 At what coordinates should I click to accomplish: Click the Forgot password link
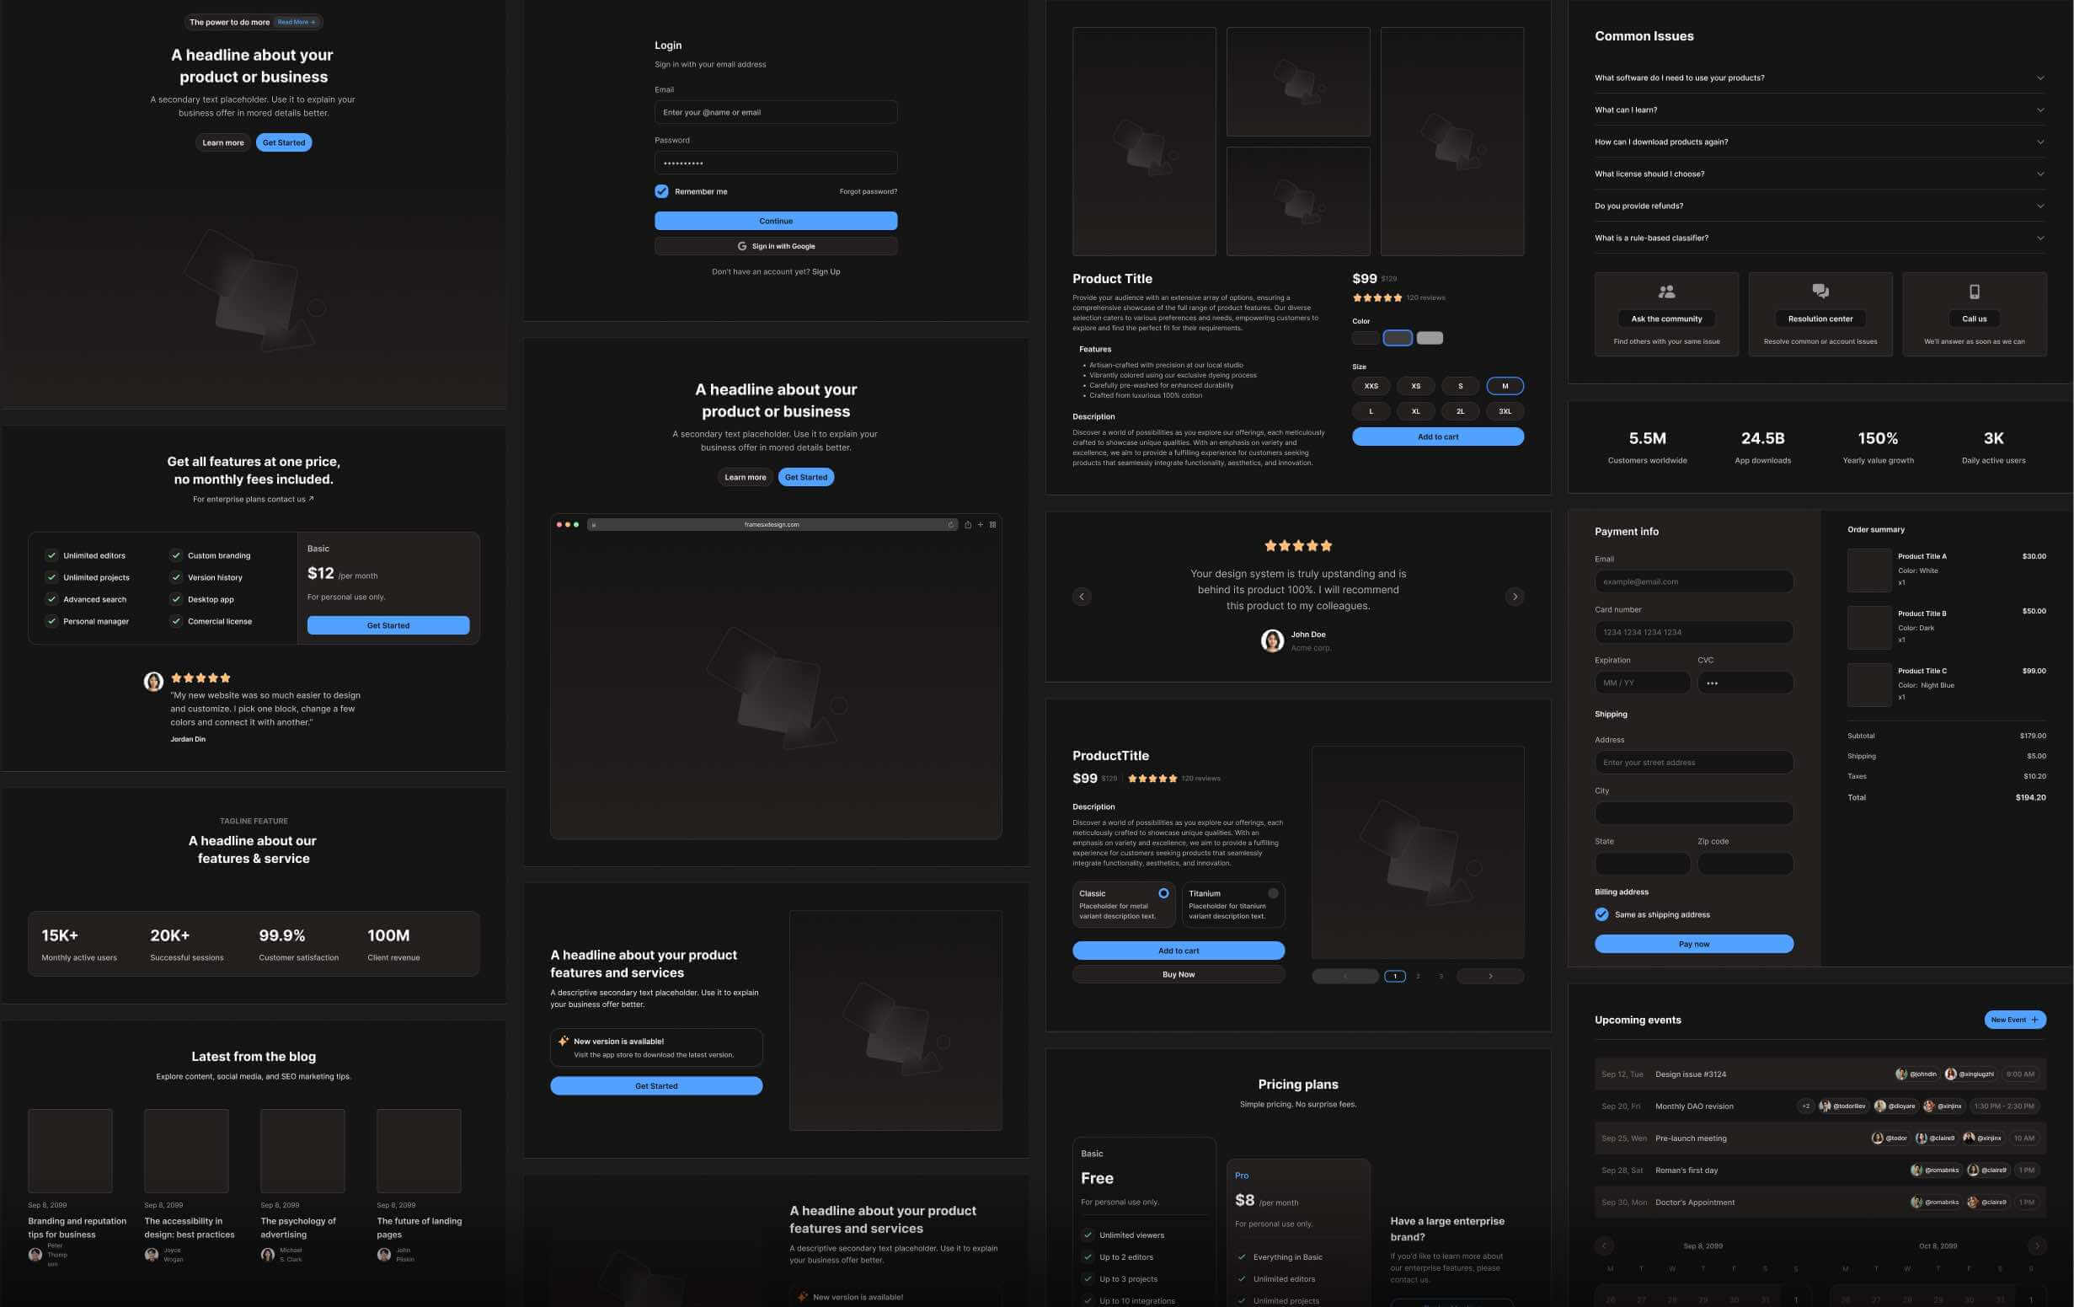[x=869, y=191]
